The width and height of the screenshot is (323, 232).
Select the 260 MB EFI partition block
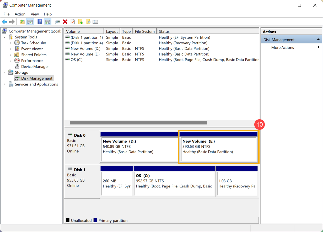coord(117,181)
